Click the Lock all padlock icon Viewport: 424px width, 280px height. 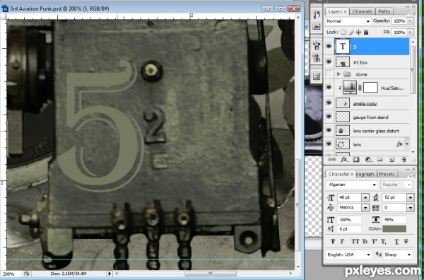[x=366, y=33]
